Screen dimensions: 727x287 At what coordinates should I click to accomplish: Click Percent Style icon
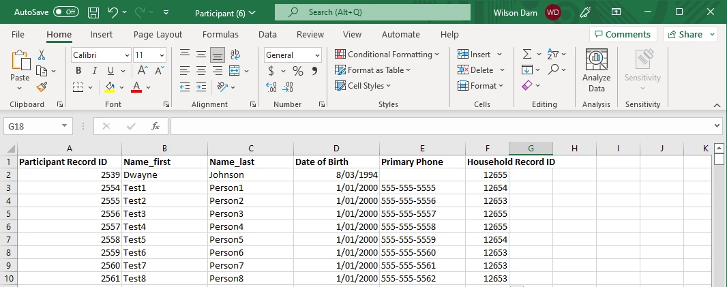(x=297, y=71)
